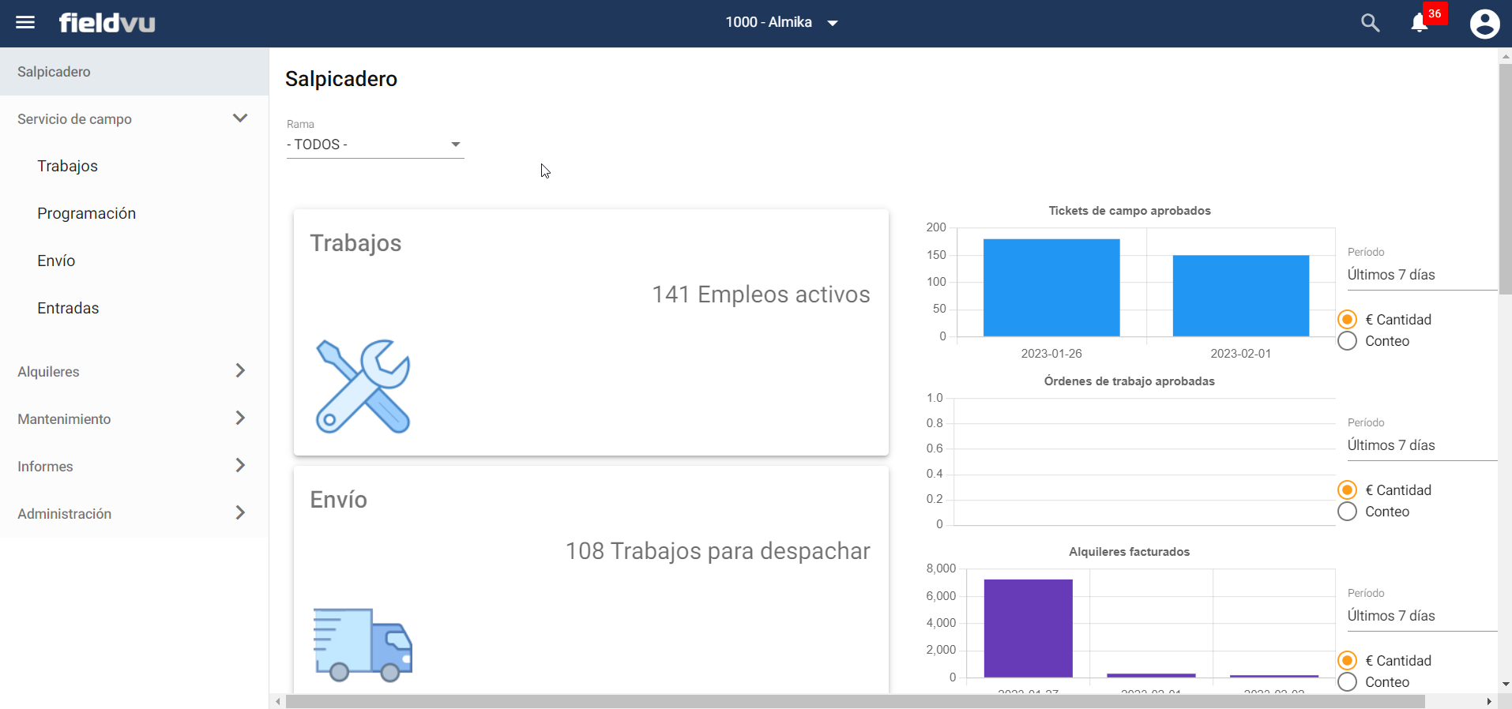Open the user account profile icon
Image resolution: width=1512 pixels, height=709 pixels.
click(1484, 24)
